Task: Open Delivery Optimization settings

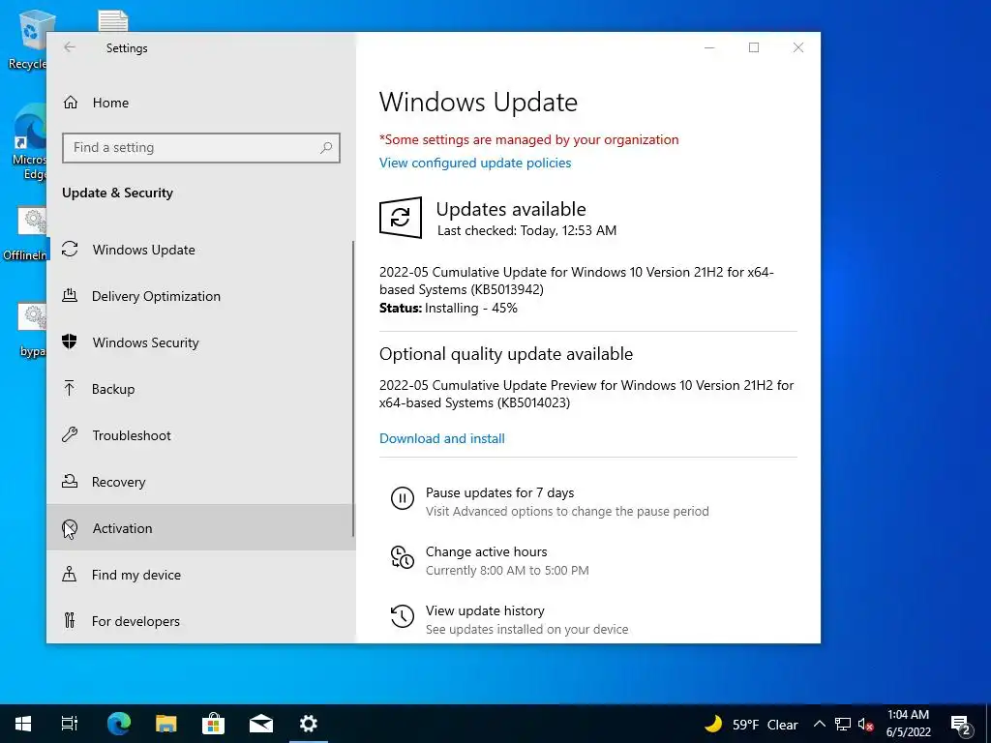Action: 200,296
